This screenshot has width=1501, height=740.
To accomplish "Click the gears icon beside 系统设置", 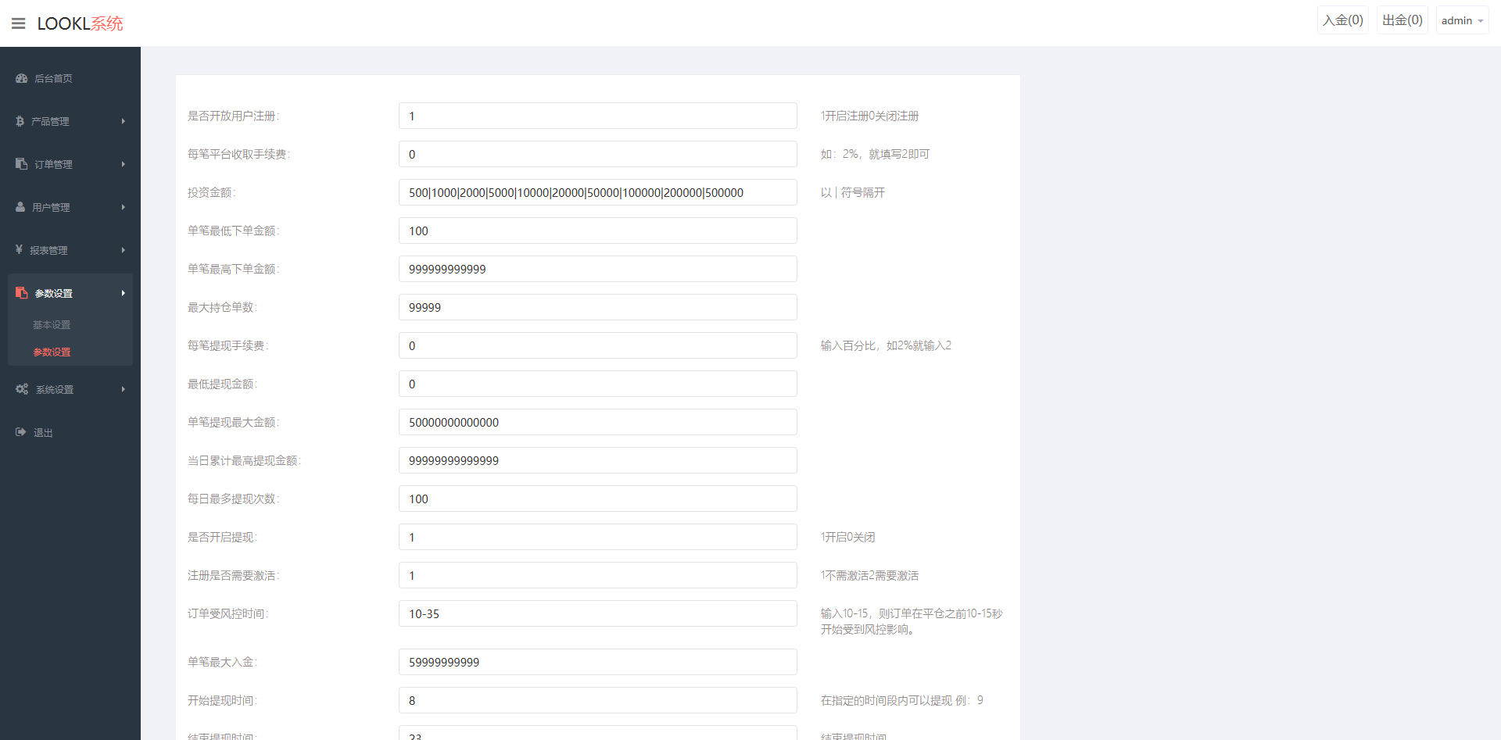I will pos(22,389).
